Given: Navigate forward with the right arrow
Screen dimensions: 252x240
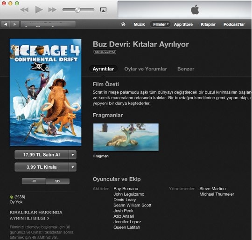Looking at the screenshot, I should tap(14, 24).
